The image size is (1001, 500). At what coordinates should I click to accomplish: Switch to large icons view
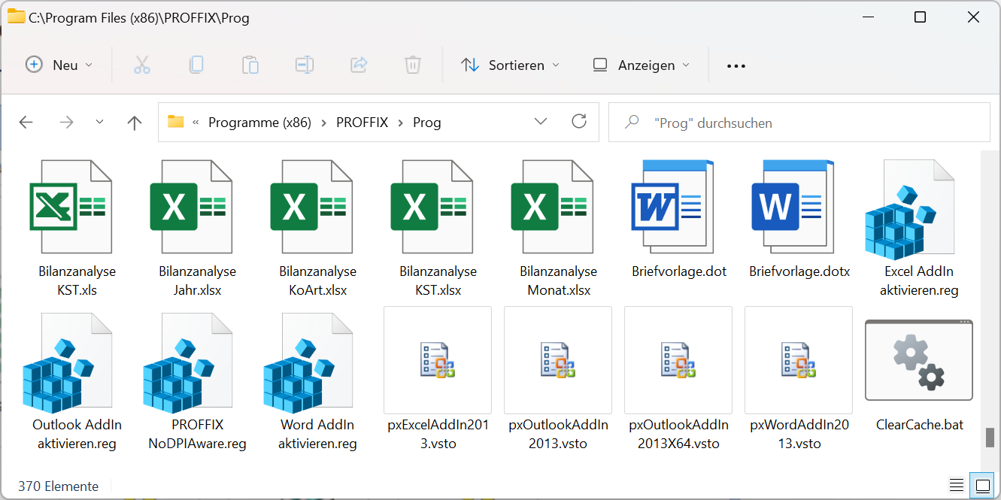(x=982, y=485)
